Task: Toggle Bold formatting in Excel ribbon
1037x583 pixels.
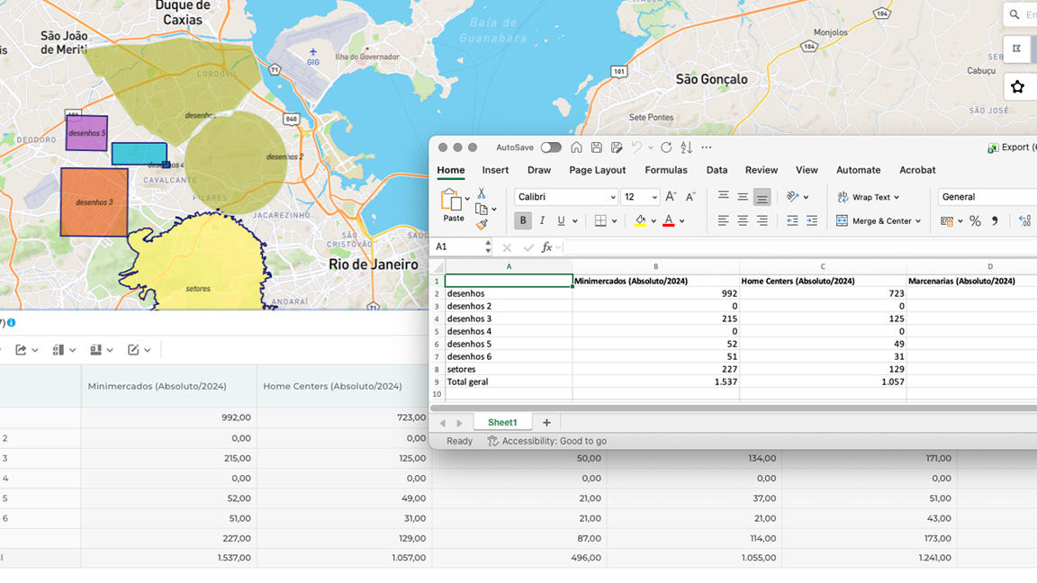Action: (x=523, y=220)
